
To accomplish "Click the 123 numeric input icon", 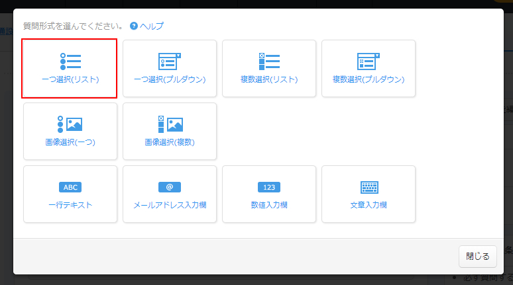I will 269,187.
